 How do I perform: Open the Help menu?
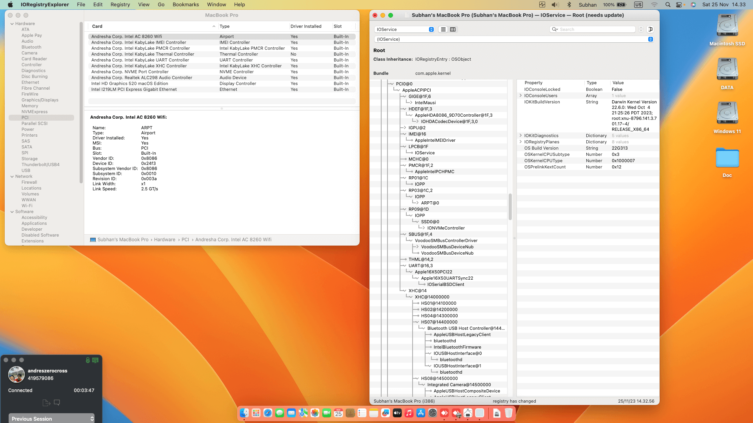pos(240,5)
